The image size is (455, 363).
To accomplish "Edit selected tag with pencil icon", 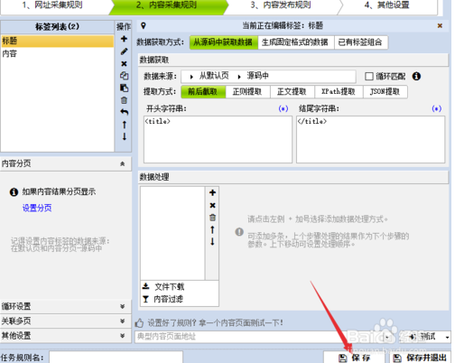I will click(x=124, y=51).
